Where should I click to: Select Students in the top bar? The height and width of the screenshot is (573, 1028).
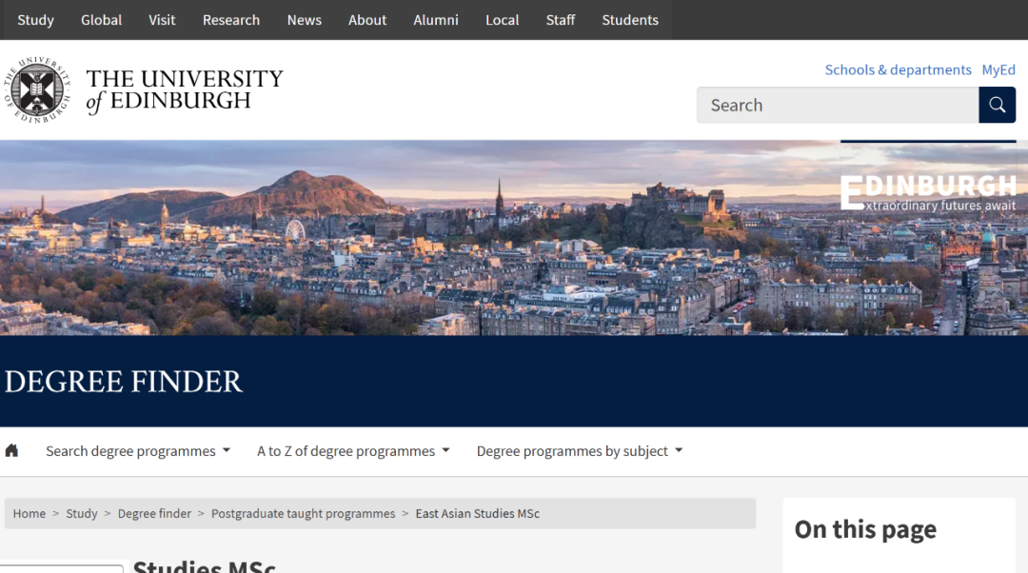[x=629, y=20]
